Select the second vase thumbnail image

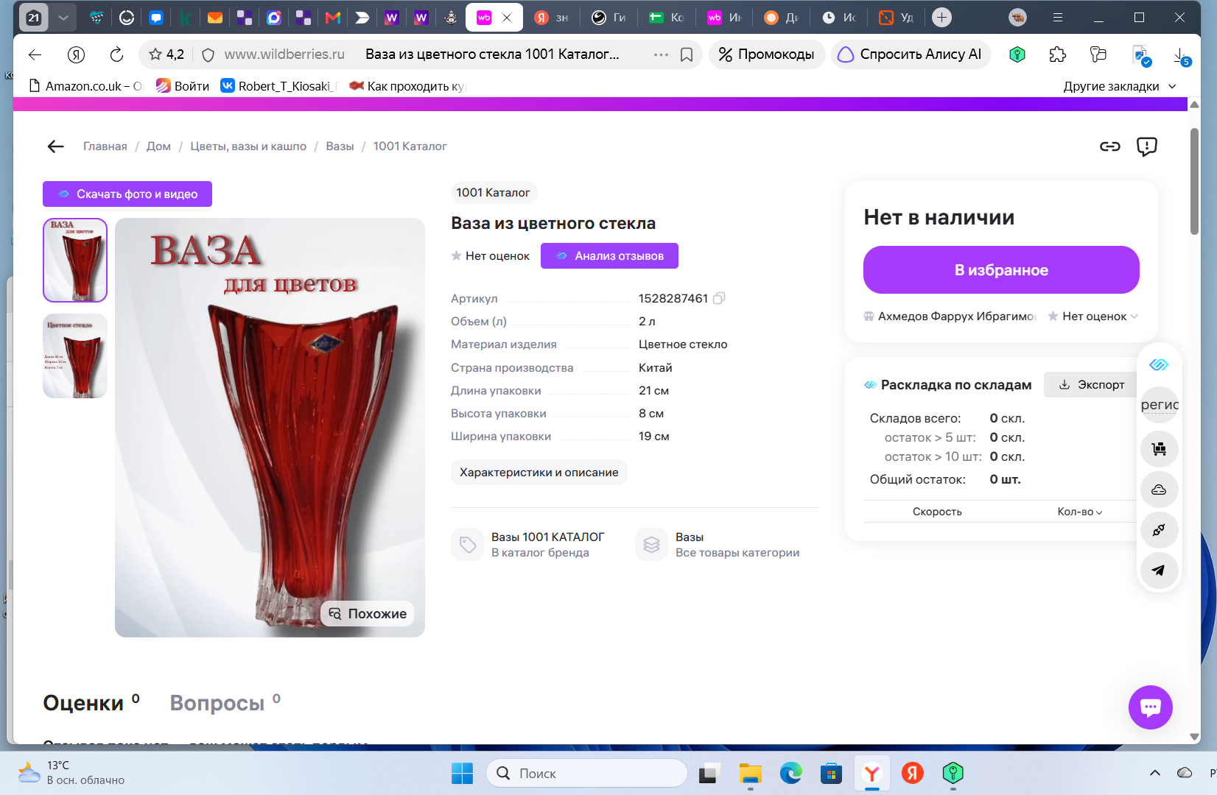tap(75, 356)
